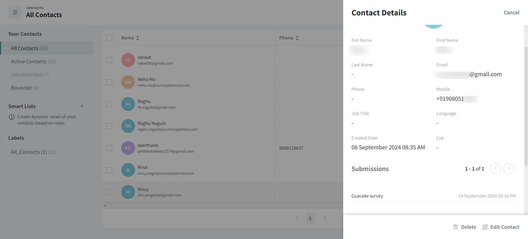Select page 1 in the pagination

(310, 218)
